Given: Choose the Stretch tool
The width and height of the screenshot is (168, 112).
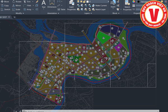Looking at the screenshot, I should (5, 9).
